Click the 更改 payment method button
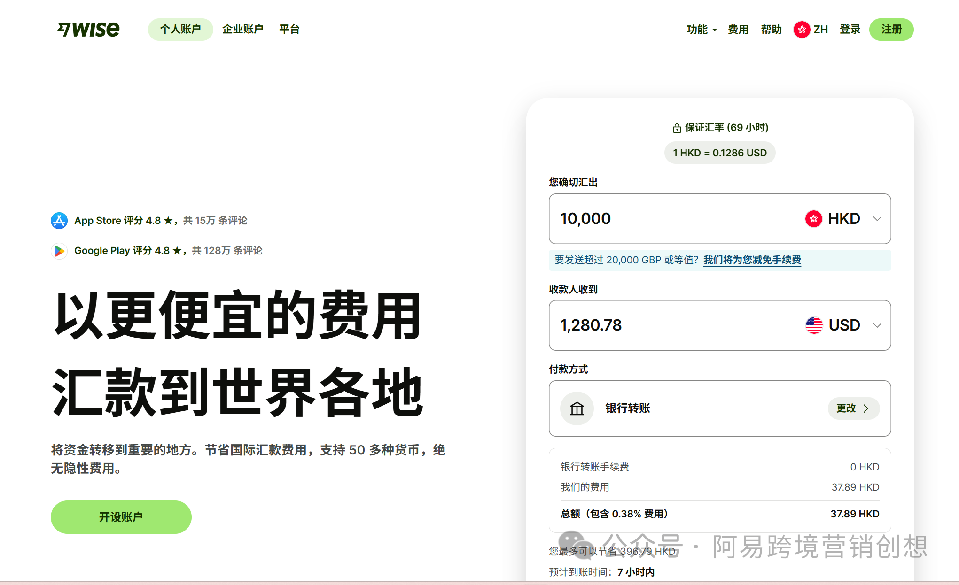Screen dimensions: 959x585 click(854, 408)
